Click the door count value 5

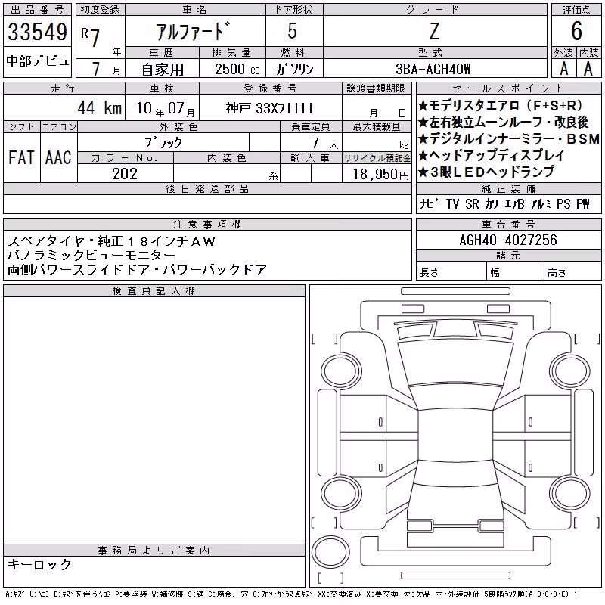[x=293, y=31]
